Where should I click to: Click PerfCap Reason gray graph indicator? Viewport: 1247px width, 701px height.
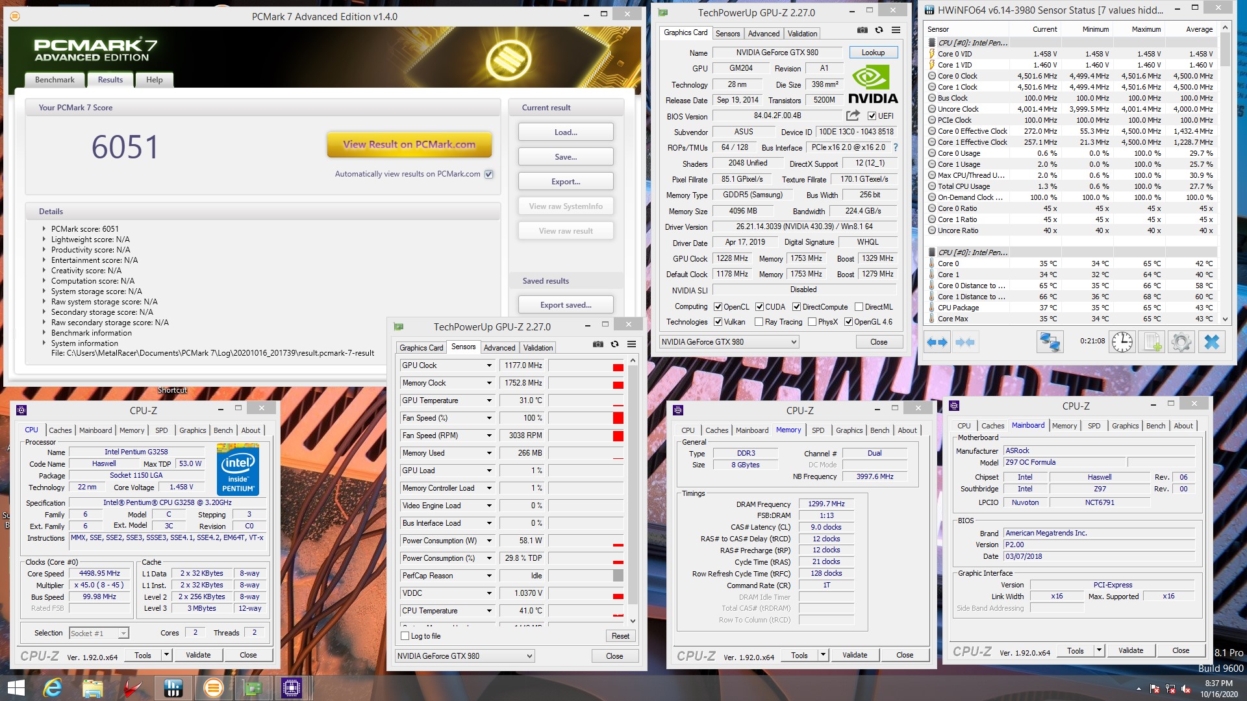(x=618, y=576)
